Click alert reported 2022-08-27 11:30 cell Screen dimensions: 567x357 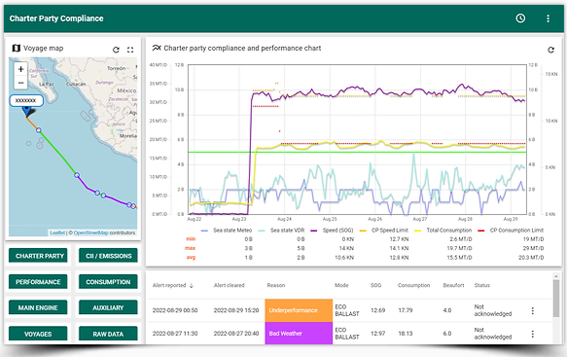tap(175, 334)
